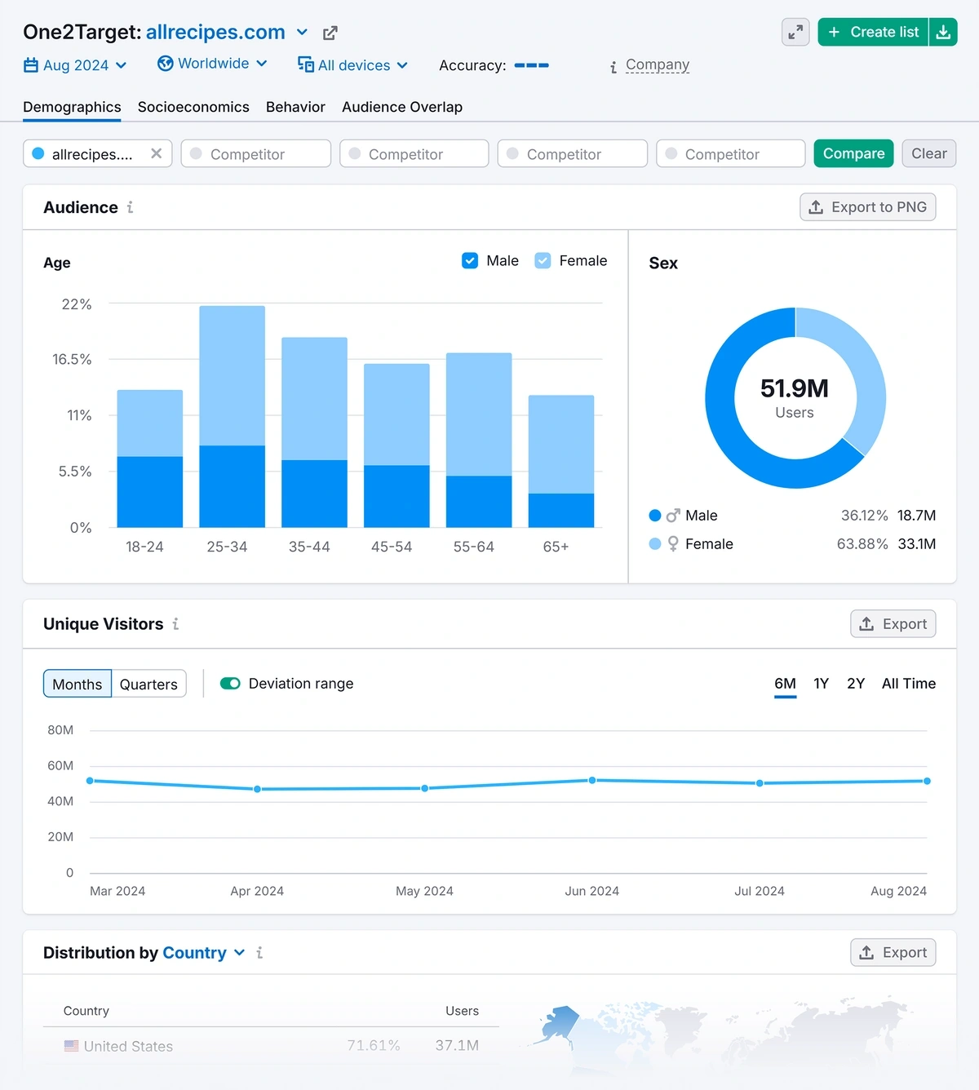Uncheck the Male checkbox in Age chart

tap(470, 261)
